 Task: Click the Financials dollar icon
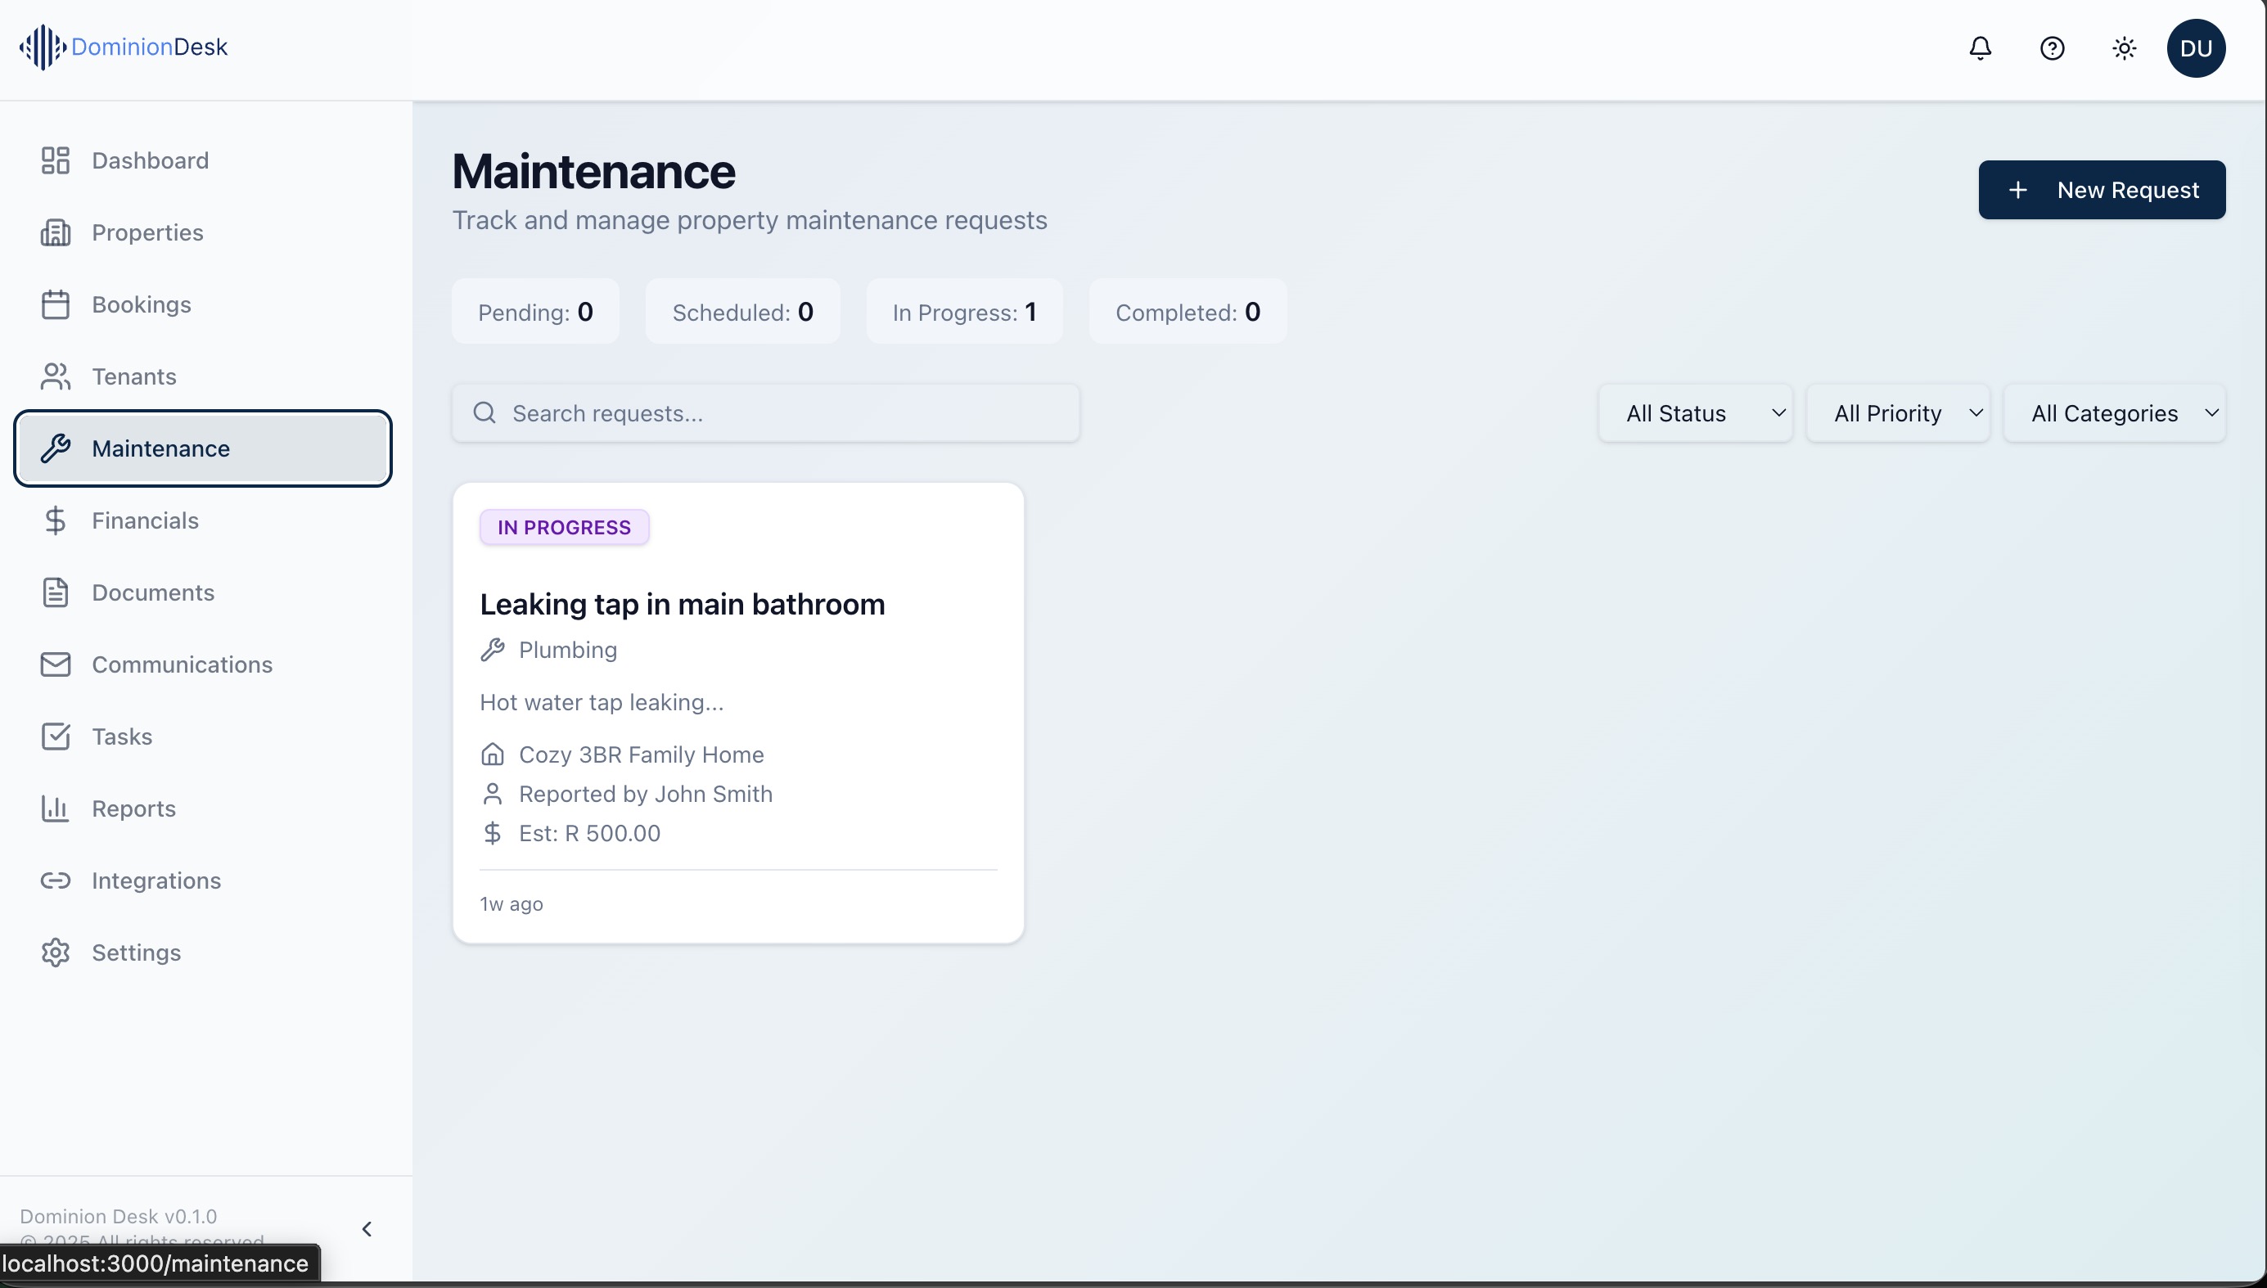click(55, 520)
